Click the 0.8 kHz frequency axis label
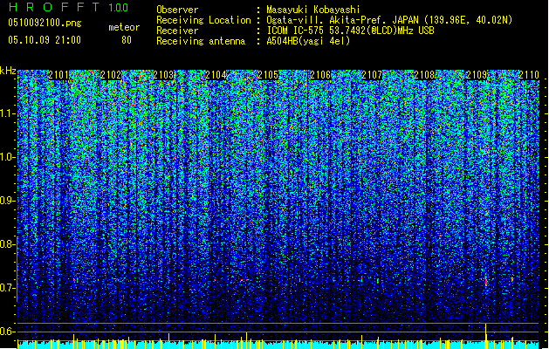This screenshot has width=549, height=349. [x=7, y=244]
